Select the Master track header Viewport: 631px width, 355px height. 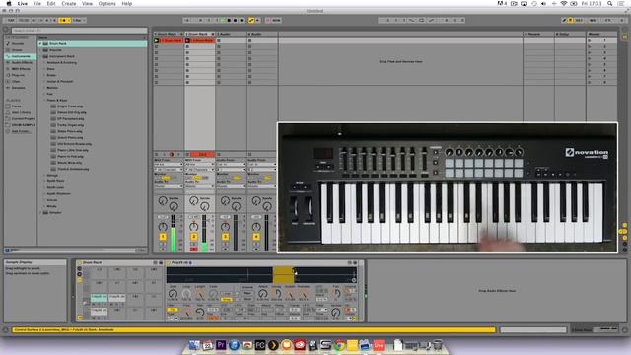pos(601,34)
